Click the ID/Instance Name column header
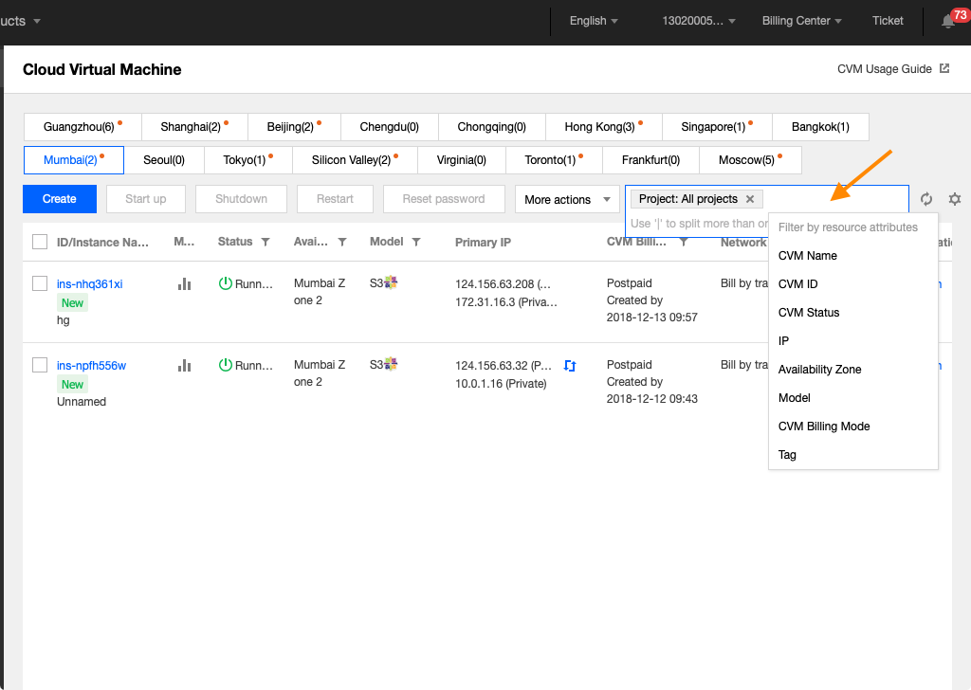The height and width of the screenshot is (690, 971). coord(102,243)
